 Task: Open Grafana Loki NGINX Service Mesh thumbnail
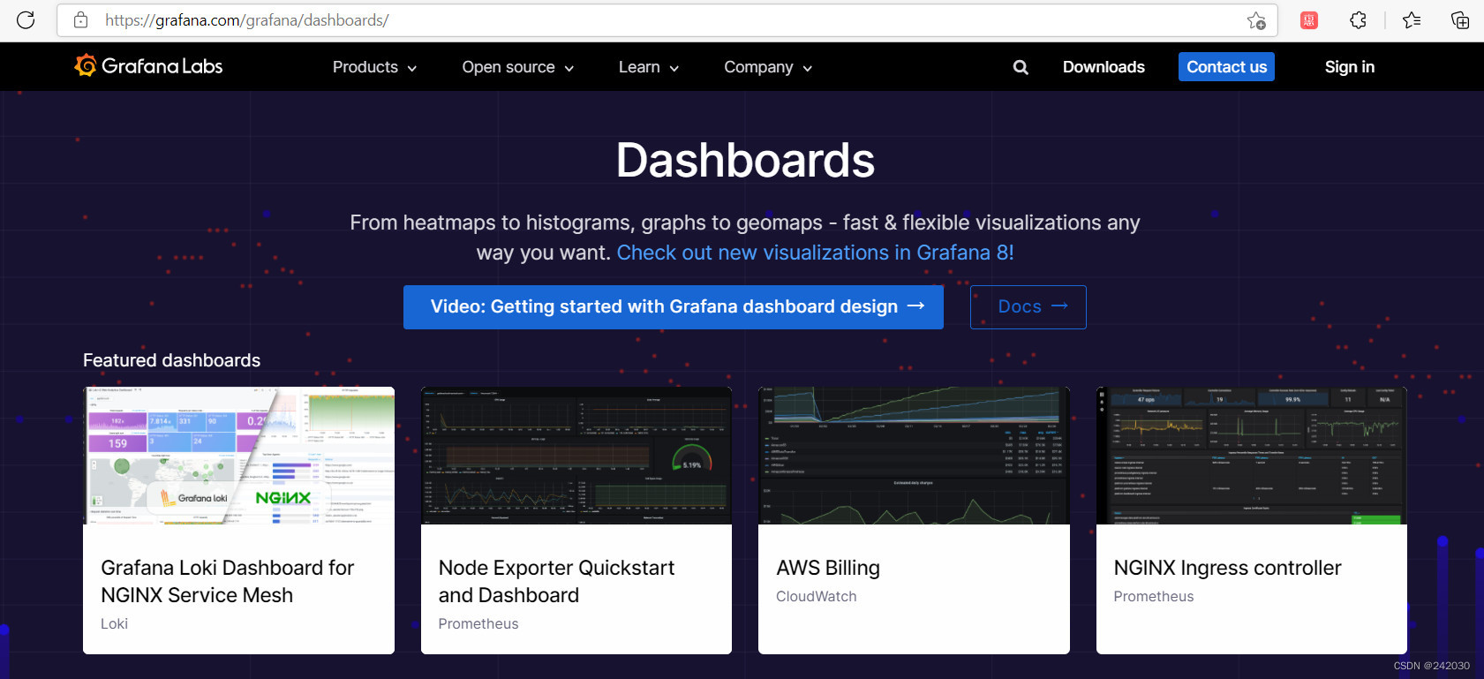[x=238, y=456]
